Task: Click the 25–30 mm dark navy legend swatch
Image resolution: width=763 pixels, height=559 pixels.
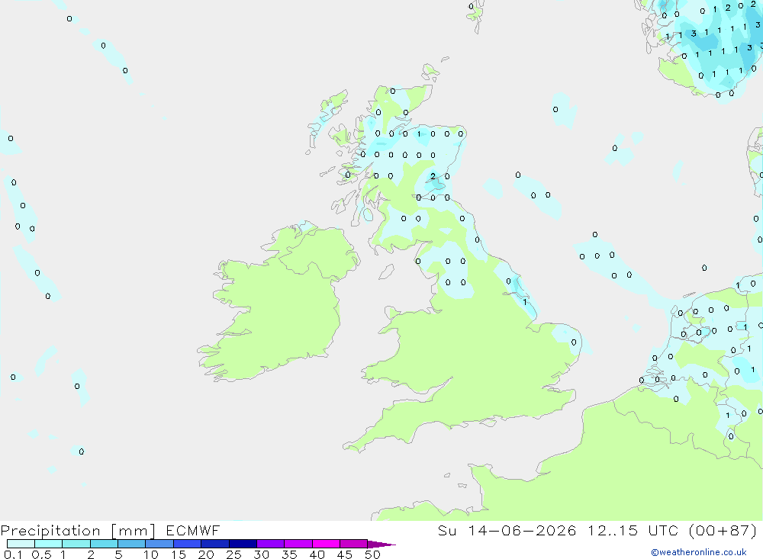Action: pyautogui.click(x=243, y=544)
